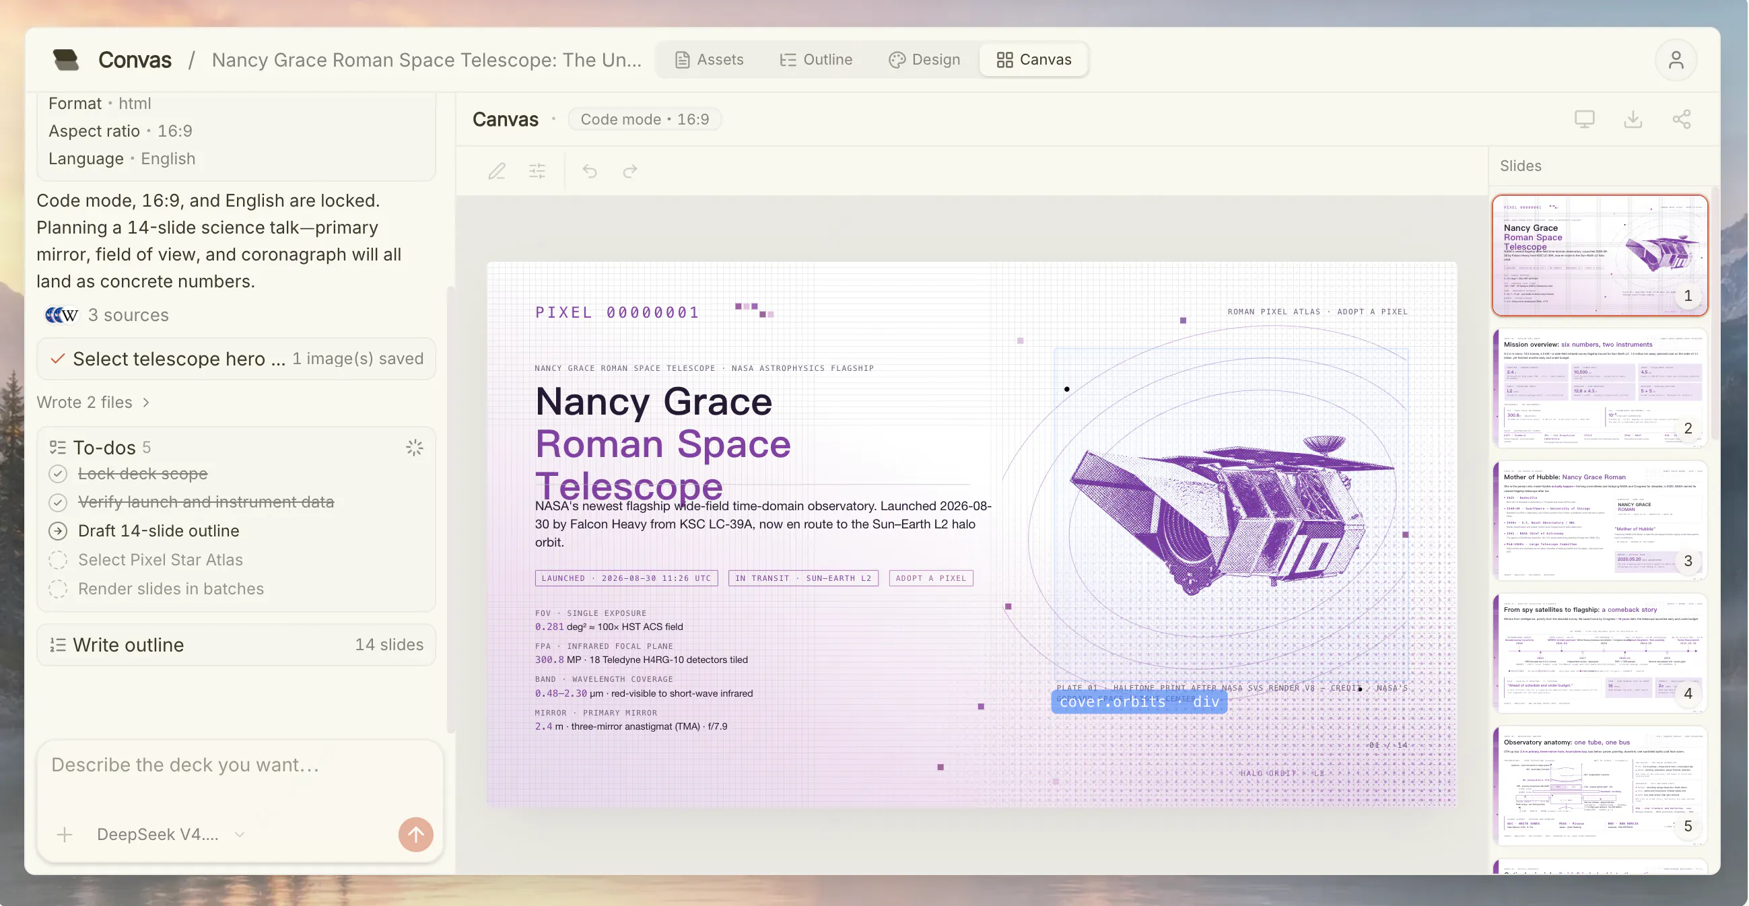Click the green checkmark on telescope hero step
Viewport: 1749px width, 906px height.
coord(58,358)
